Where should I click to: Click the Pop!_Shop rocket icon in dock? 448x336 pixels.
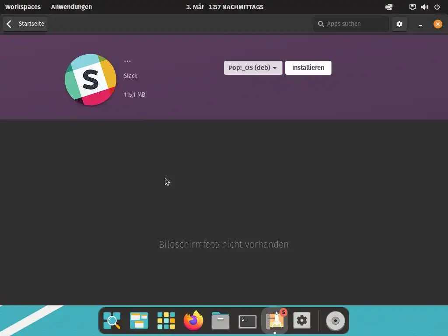tap(275, 321)
